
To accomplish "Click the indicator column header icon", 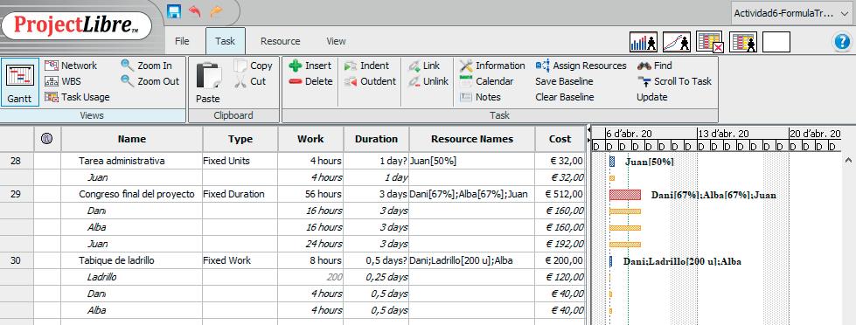I will click(x=47, y=139).
